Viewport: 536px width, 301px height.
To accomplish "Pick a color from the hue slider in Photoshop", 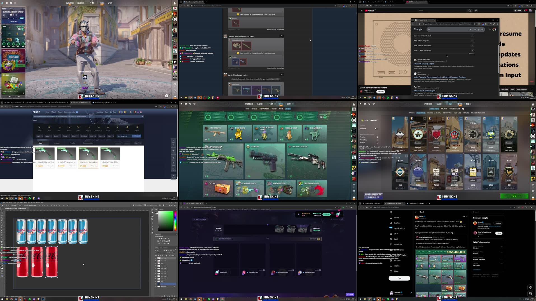I will 175,220.
